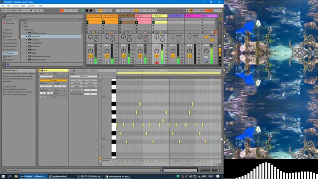Select the track 16 pink header
This screenshot has width=318, height=179.
pos(143,15)
